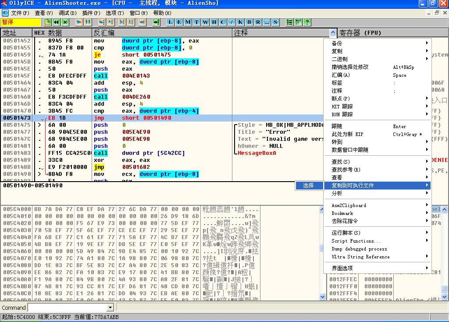Open the Executable modules E button

(179, 22)
